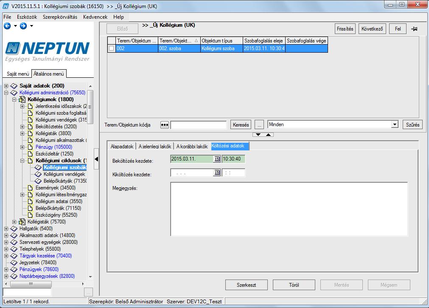Screen dimensions: 429x308
Task: Click the Töröl button
Action: 294,285
